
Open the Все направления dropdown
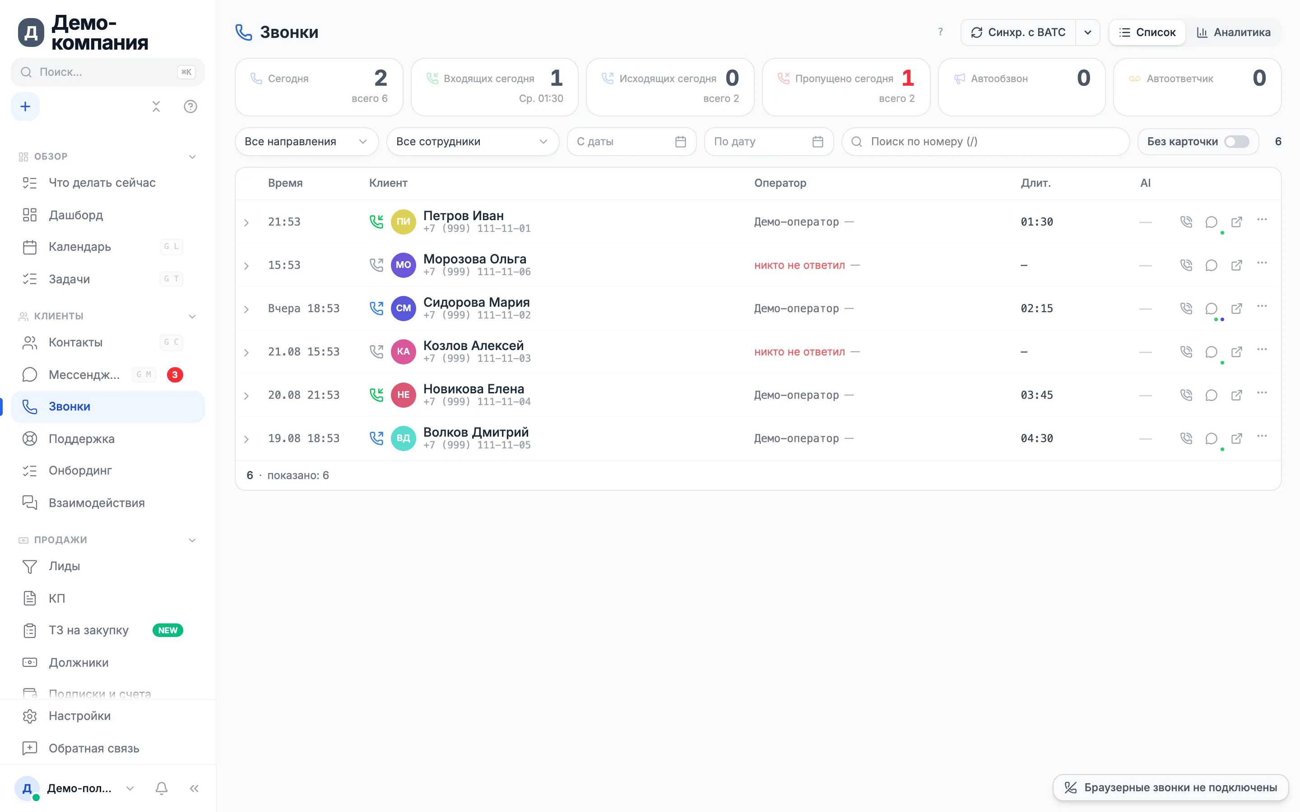pyautogui.click(x=306, y=142)
